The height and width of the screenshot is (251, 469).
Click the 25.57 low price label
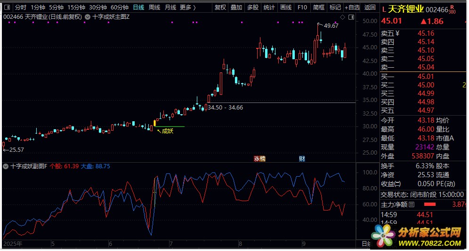click(x=16, y=150)
